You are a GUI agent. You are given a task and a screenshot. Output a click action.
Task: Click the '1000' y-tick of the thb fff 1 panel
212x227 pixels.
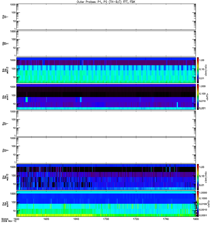point(13,5)
